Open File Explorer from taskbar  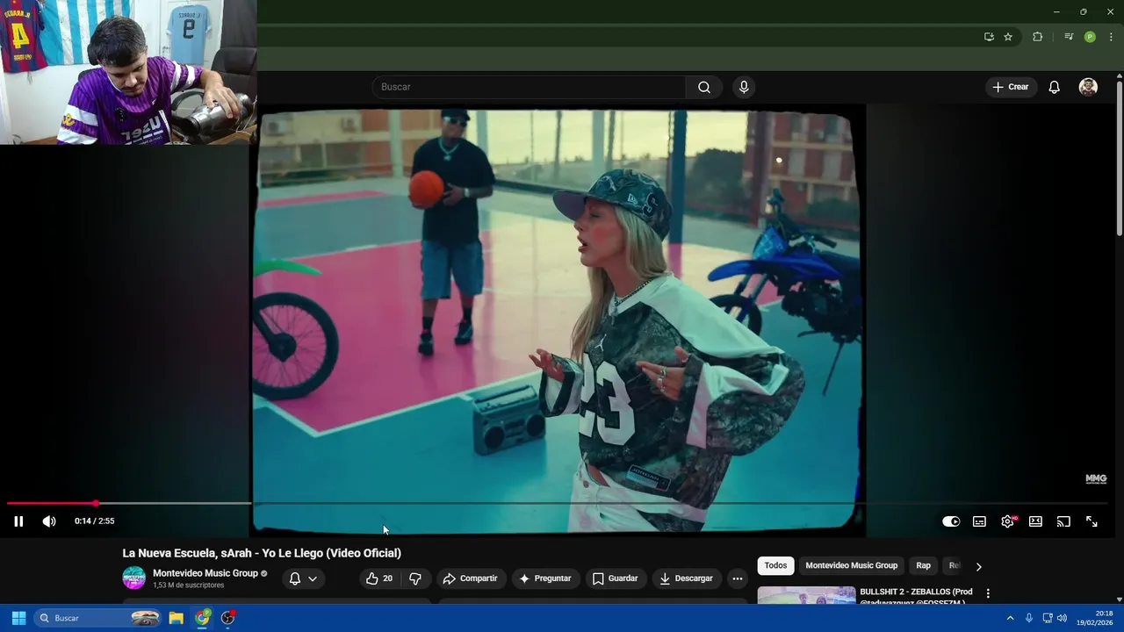[176, 618]
